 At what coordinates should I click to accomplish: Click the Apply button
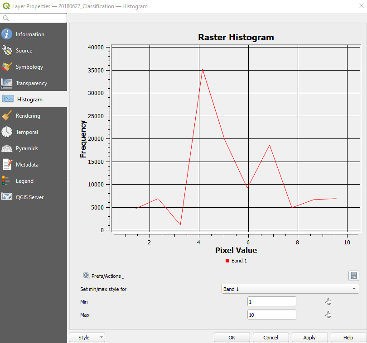click(309, 338)
